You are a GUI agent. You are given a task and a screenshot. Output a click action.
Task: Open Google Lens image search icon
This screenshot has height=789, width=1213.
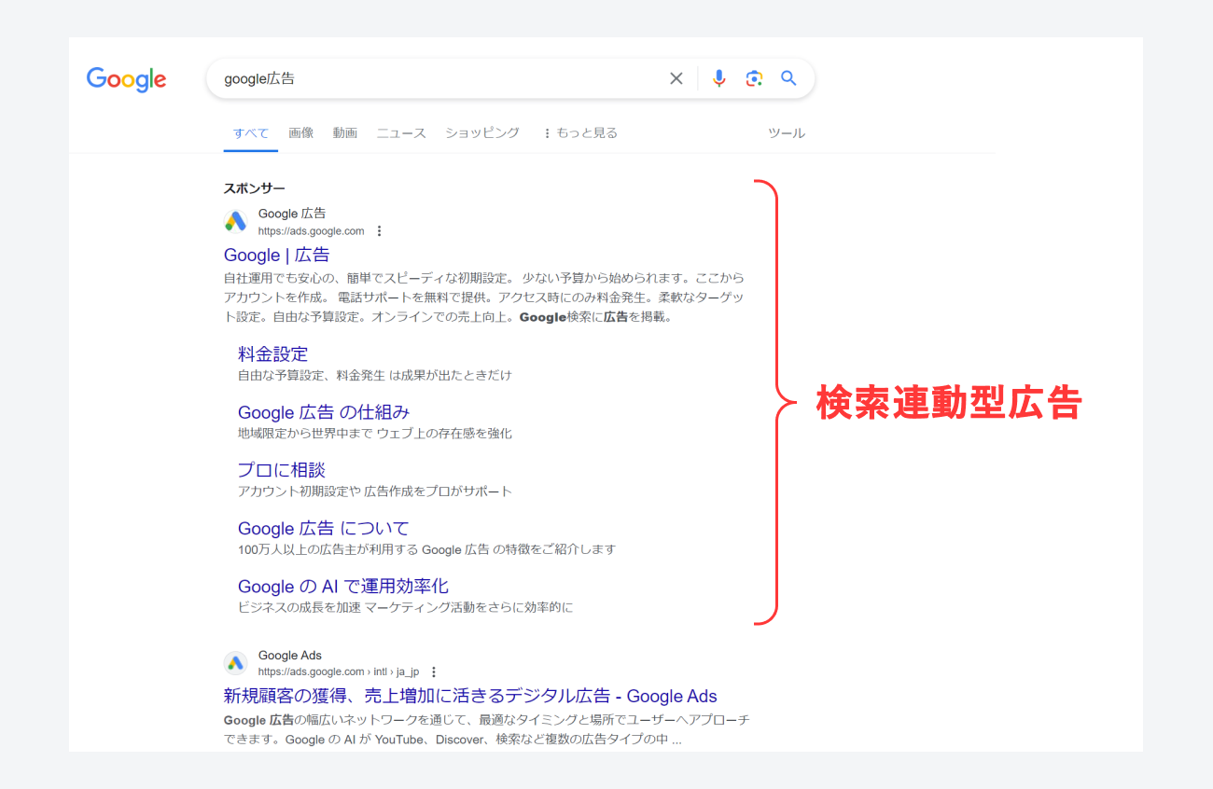754,78
